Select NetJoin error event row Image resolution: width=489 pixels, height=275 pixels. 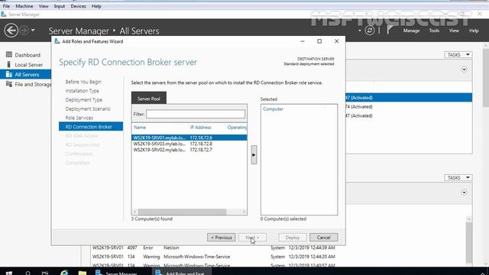[x=214, y=247]
